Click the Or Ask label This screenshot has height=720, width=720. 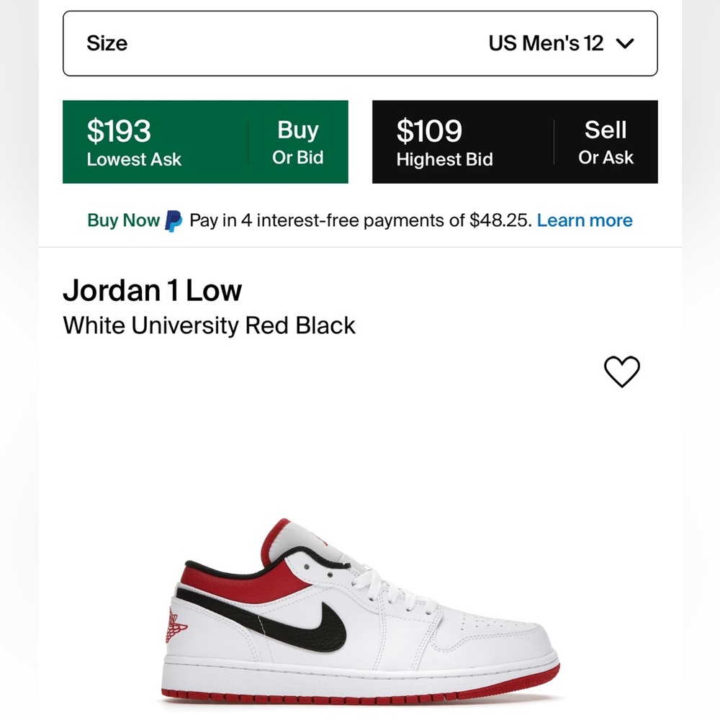(607, 157)
